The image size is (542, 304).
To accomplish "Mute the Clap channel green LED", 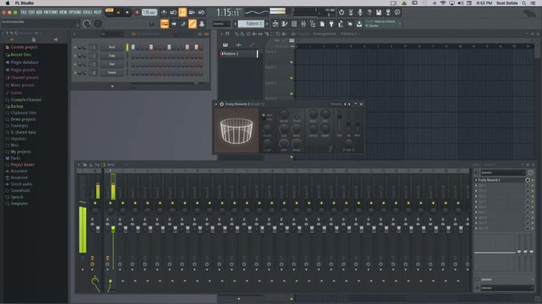I will pos(75,56).
